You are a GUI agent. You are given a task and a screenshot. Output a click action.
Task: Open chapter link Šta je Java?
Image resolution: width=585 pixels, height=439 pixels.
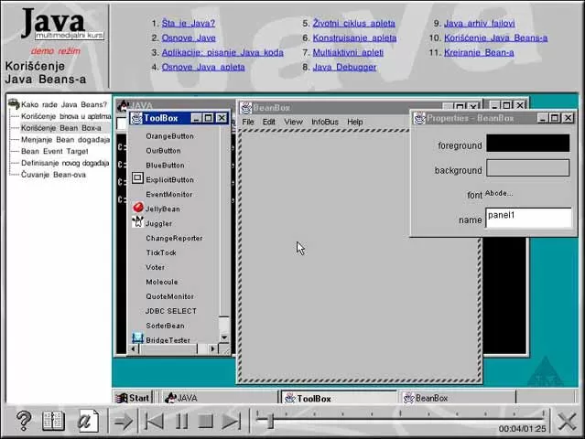pos(189,23)
